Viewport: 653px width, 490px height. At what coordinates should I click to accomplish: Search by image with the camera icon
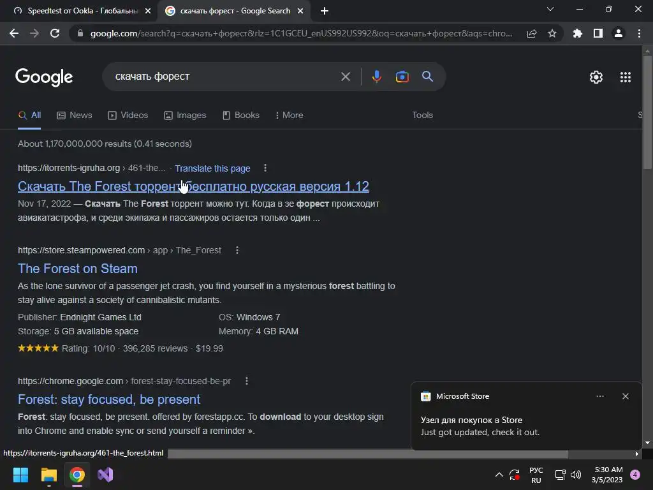tap(402, 77)
